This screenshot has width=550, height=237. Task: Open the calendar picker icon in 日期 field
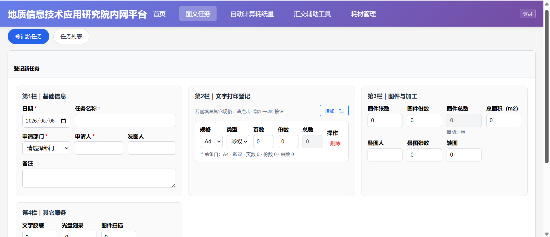click(x=64, y=121)
